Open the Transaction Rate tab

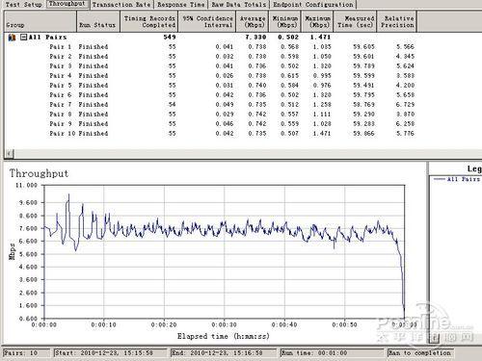pos(121,5)
